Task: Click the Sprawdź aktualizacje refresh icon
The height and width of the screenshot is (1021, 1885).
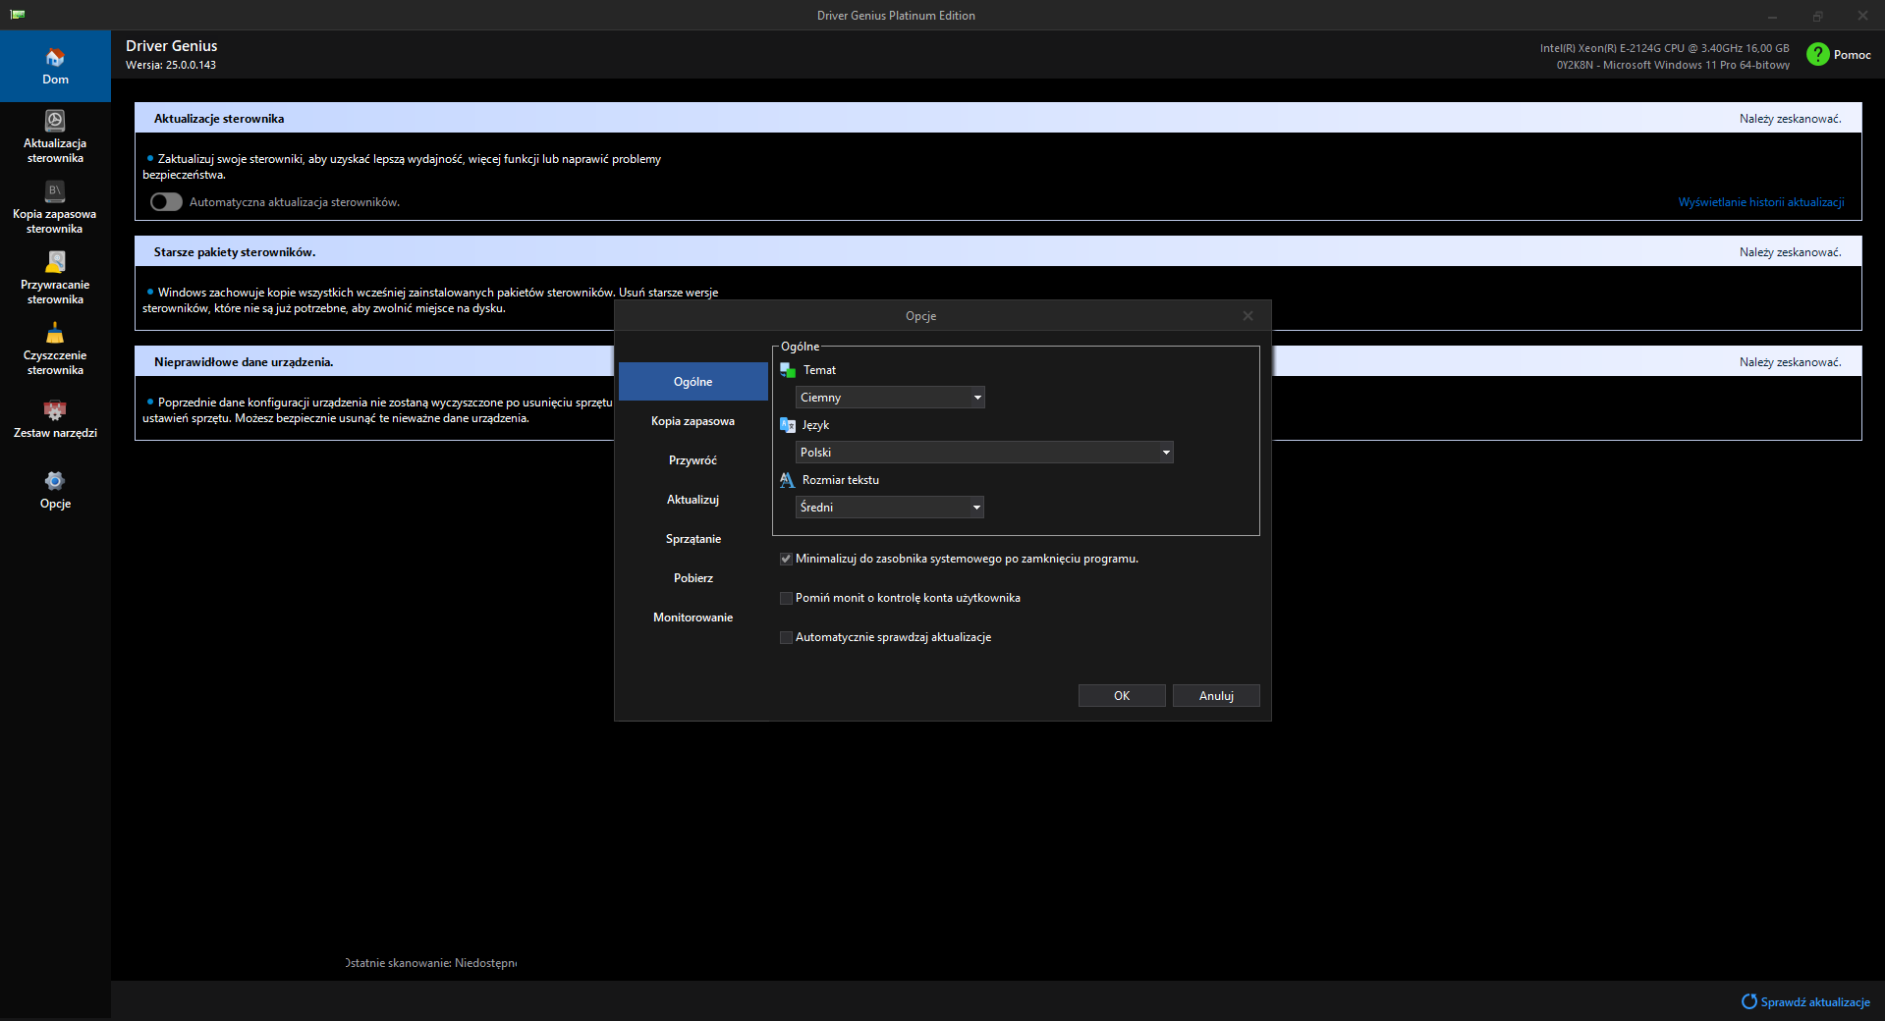Action: pyautogui.click(x=1748, y=1001)
